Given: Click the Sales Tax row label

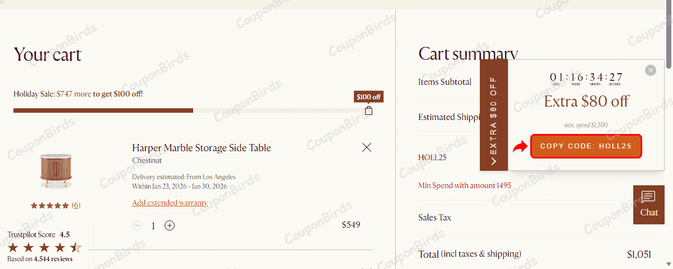Looking at the screenshot, I should tap(434, 217).
